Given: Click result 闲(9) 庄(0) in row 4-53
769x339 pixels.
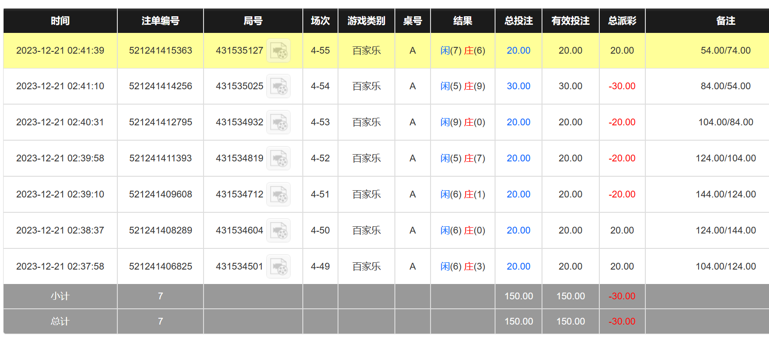Looking at the screenshot, I should (x=463, y=122).
